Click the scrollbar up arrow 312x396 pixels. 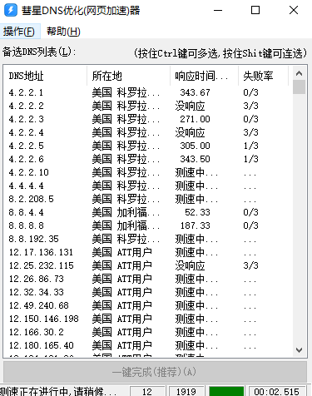pos(299,73)
